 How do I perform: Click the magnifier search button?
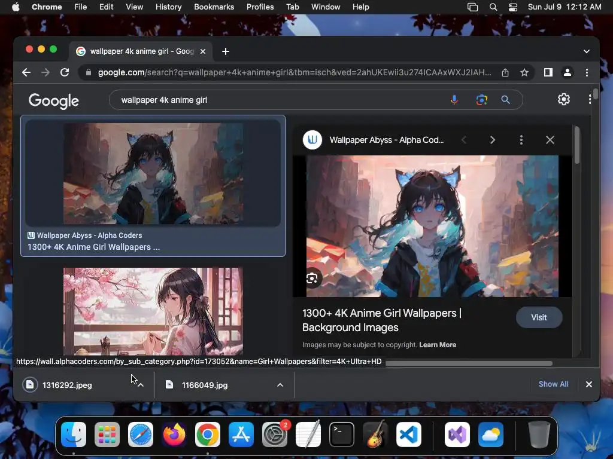coord(505,100)
